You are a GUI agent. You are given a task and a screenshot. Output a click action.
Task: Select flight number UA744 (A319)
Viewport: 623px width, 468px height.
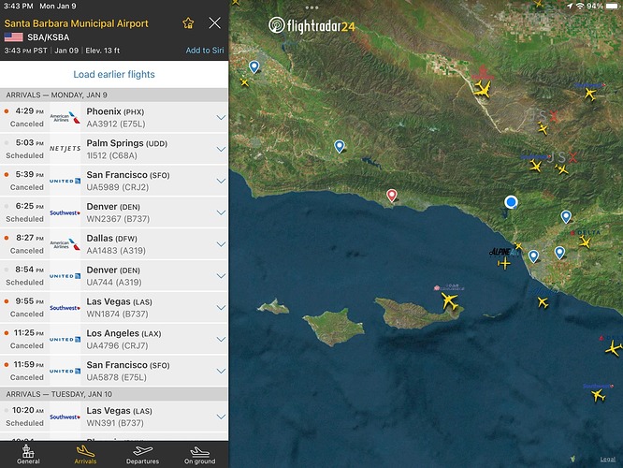point(114,283)
